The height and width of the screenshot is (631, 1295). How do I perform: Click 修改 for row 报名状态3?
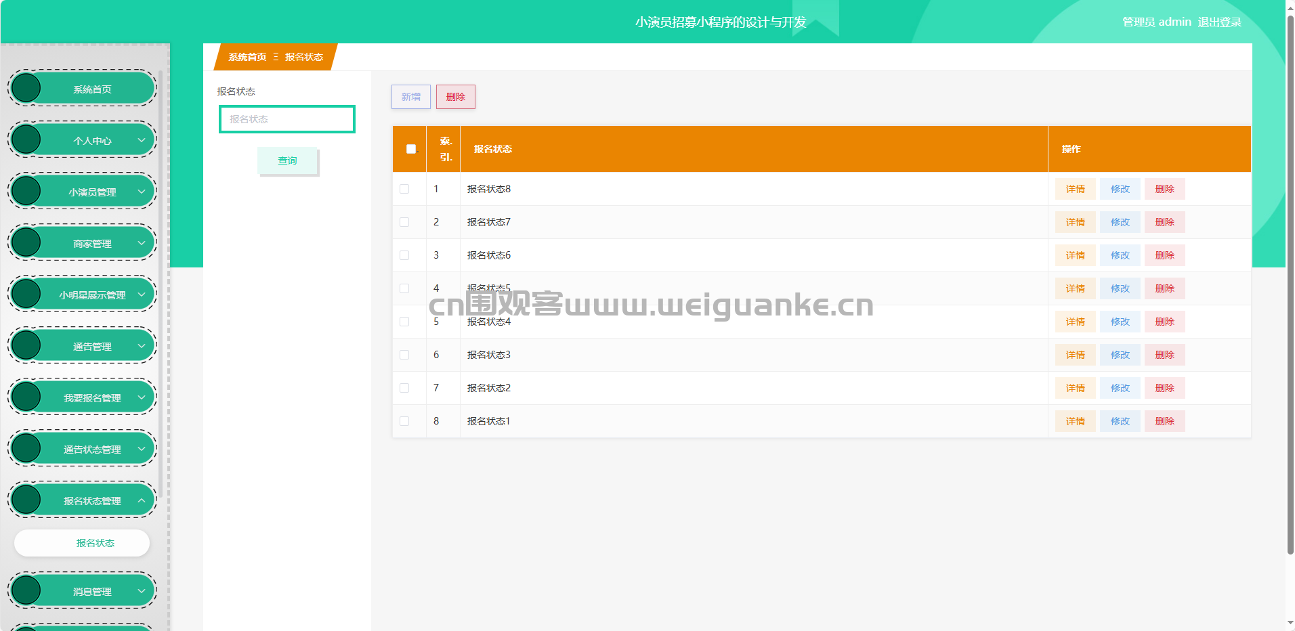point(1120,355)
